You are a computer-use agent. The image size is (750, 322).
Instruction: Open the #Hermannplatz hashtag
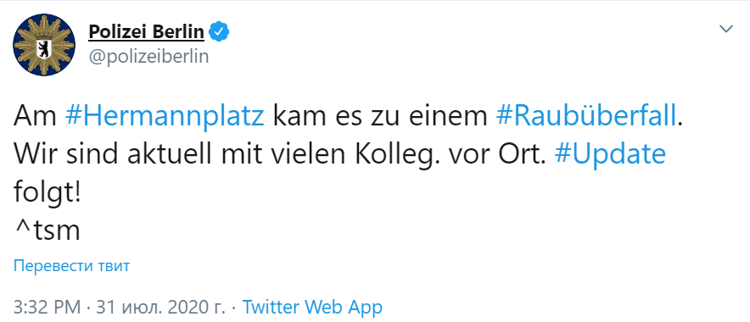coord(164,117)
